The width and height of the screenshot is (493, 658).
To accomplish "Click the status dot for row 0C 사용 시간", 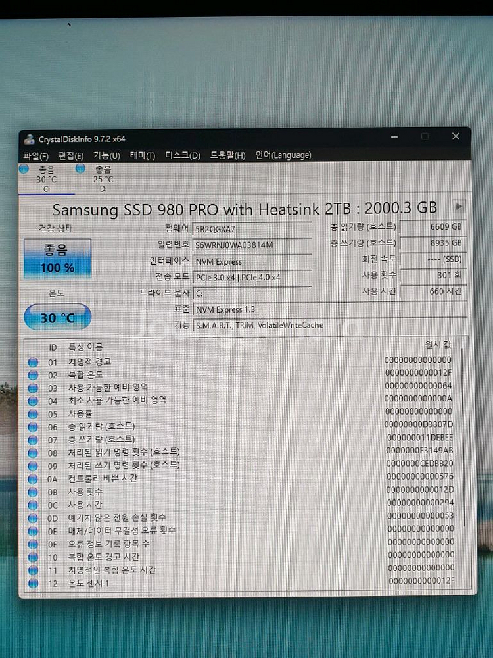I will pos(33,505).
